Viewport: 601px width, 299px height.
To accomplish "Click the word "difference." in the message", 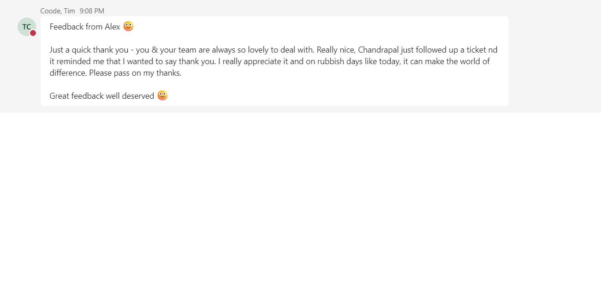I will point(68,73).
